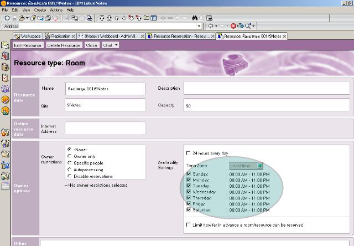Viewport: 354px width, 246px height.
Task: Click the Copy toolbar icon
Action: (75, 18)
